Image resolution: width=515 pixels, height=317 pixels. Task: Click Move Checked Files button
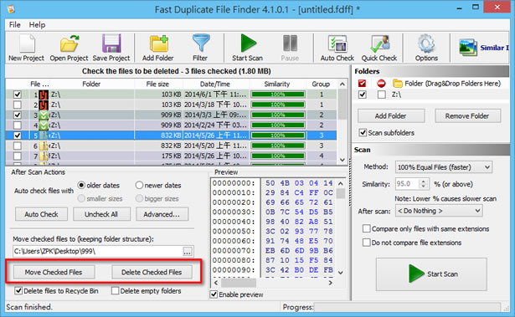[54, 272]
